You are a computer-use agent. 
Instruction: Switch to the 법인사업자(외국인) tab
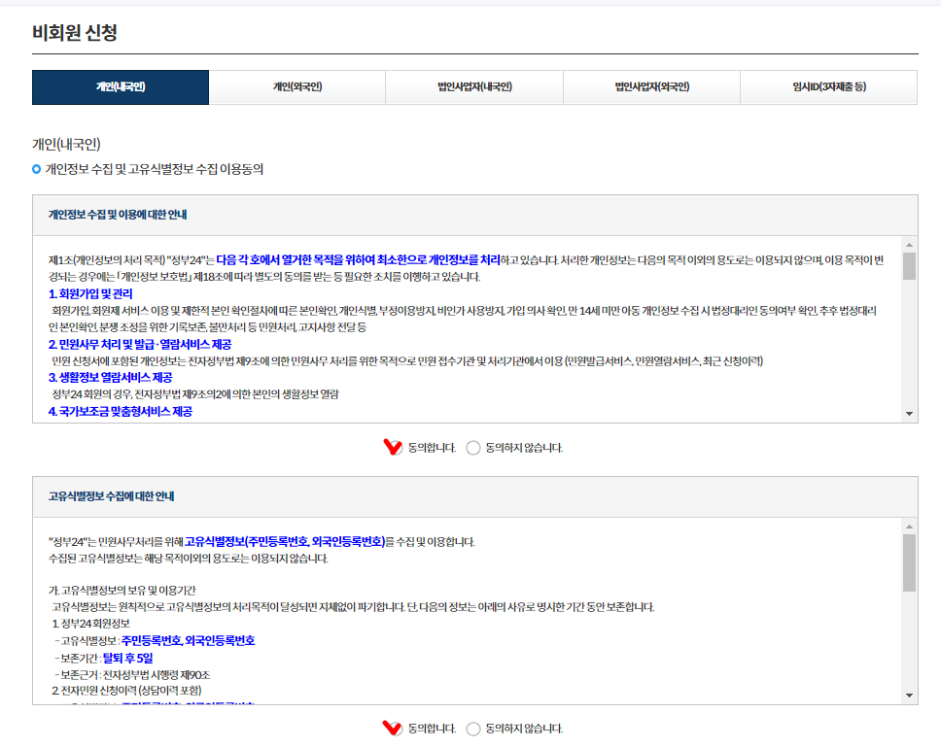click(650, 86)
